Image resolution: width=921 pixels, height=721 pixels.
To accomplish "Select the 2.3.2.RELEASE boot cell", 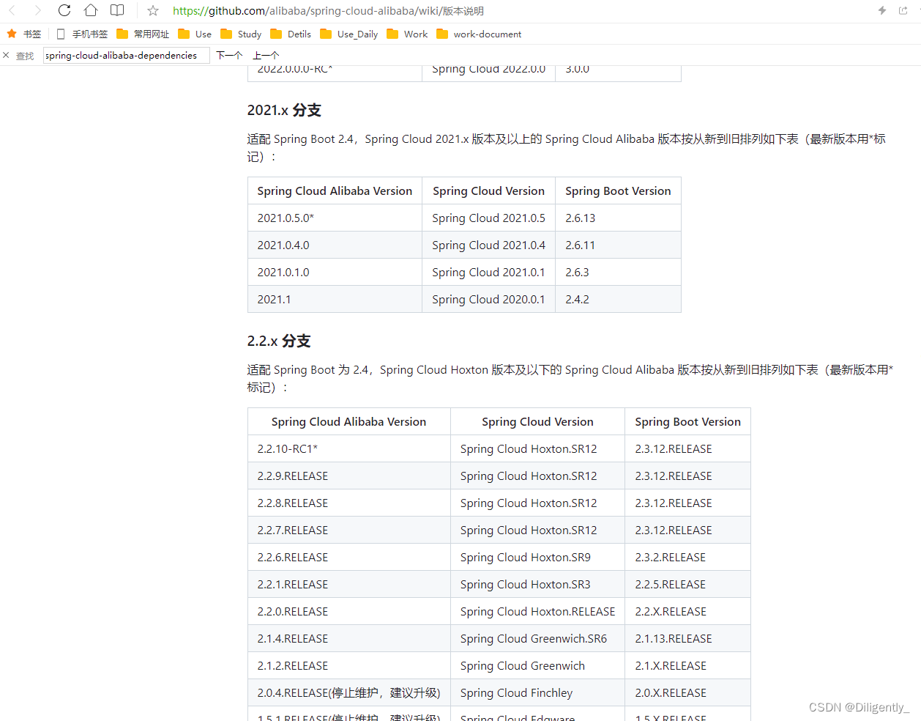I will pyautogui.click(x=687, y=557).
